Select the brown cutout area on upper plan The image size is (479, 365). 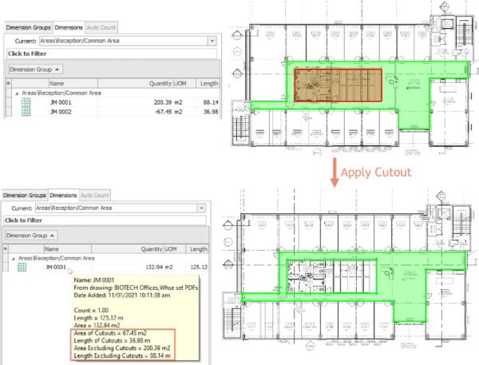338,85
